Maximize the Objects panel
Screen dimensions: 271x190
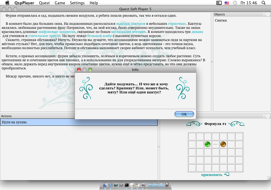click(x=265, y=14)
